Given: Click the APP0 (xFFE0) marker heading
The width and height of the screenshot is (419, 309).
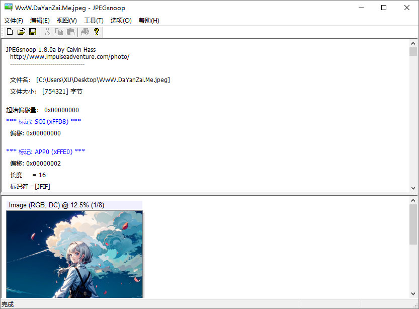Looking at the screenshot, I should (45, 152).
